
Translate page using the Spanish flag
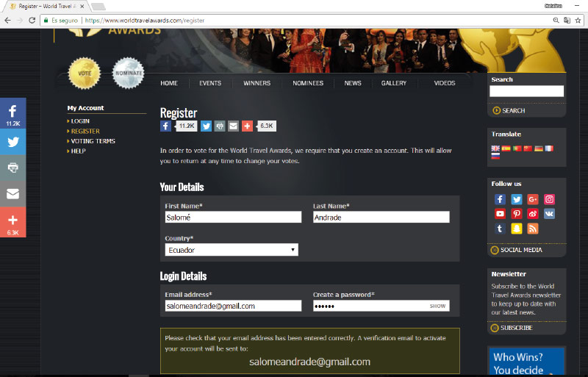(x=506, y=148)
